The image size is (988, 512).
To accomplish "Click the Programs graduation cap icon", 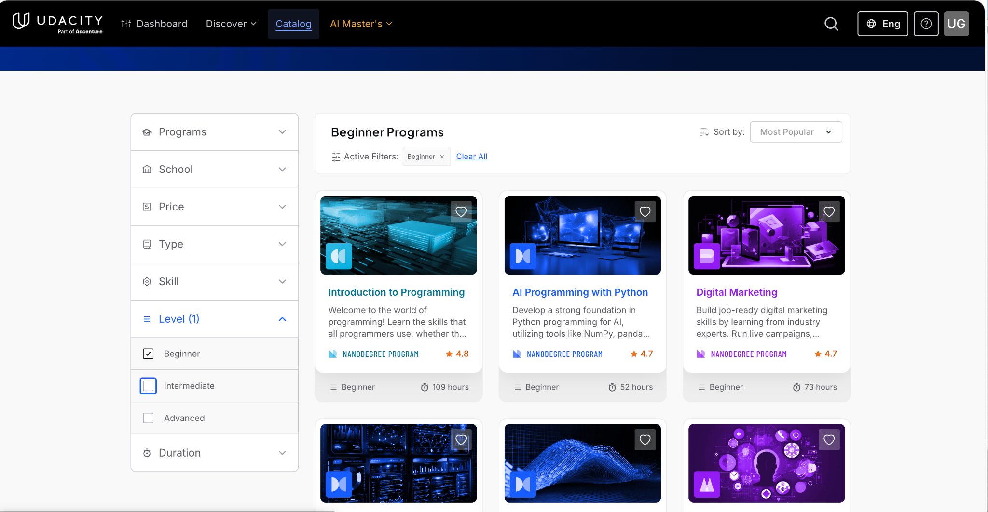I will 147,132.
